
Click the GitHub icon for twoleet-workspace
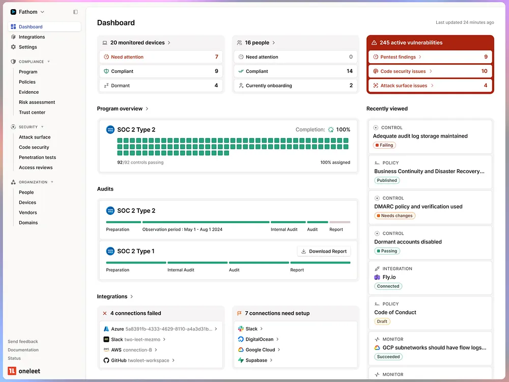106,360
